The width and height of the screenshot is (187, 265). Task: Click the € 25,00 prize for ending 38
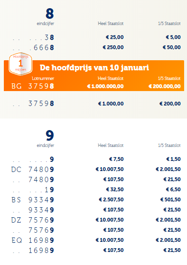coord(115,37)
